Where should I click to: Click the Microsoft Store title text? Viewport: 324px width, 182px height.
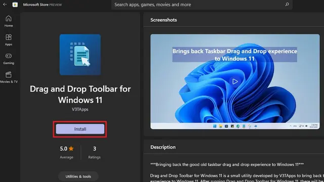click(x=43, y=5)
